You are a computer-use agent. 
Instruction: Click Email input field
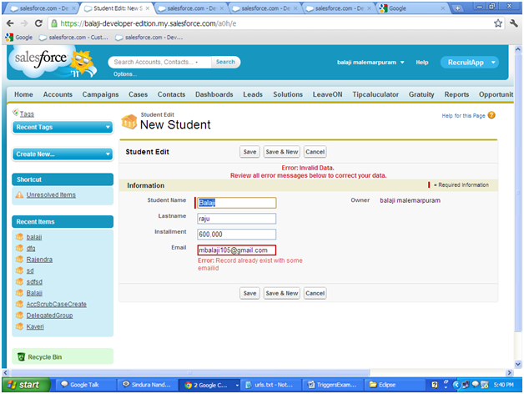coord(237,250)
